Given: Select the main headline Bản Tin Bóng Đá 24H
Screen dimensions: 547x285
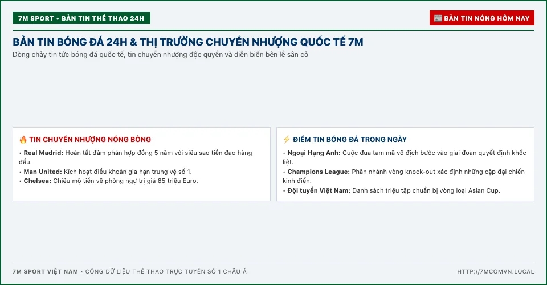Looking at the screenshot, I should (188, 42).
